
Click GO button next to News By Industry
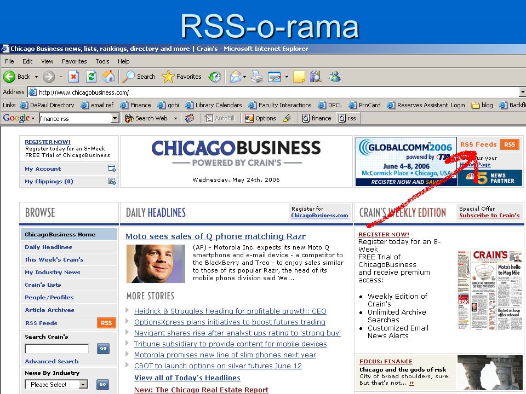pyautogui.click(x=102, y=384)
